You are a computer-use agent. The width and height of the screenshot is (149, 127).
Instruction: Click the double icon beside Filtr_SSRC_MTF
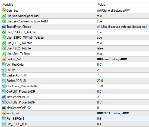[4, 124]
